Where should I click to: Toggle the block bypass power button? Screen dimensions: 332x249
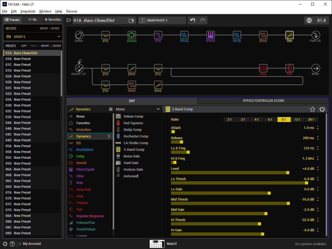click(322, 109)
